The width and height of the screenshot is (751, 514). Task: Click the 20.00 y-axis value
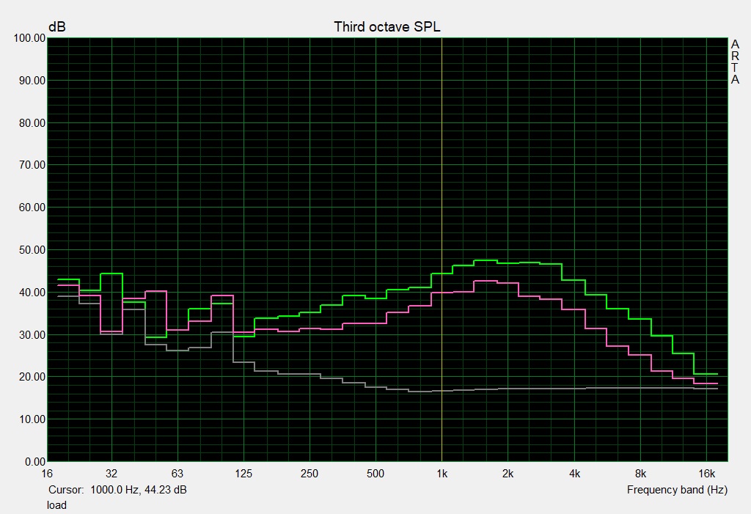click(x=32, y=377)
